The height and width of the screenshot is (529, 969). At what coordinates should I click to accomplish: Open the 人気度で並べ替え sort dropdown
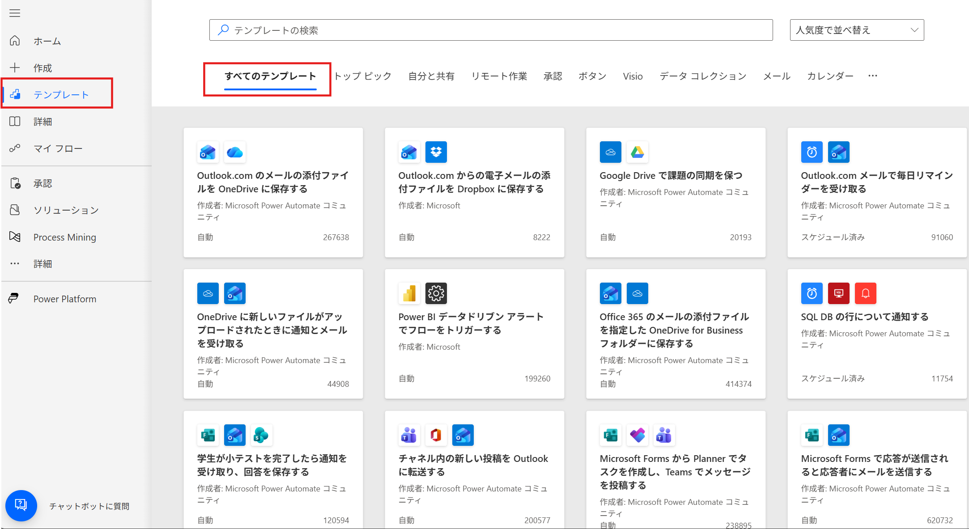857,30
